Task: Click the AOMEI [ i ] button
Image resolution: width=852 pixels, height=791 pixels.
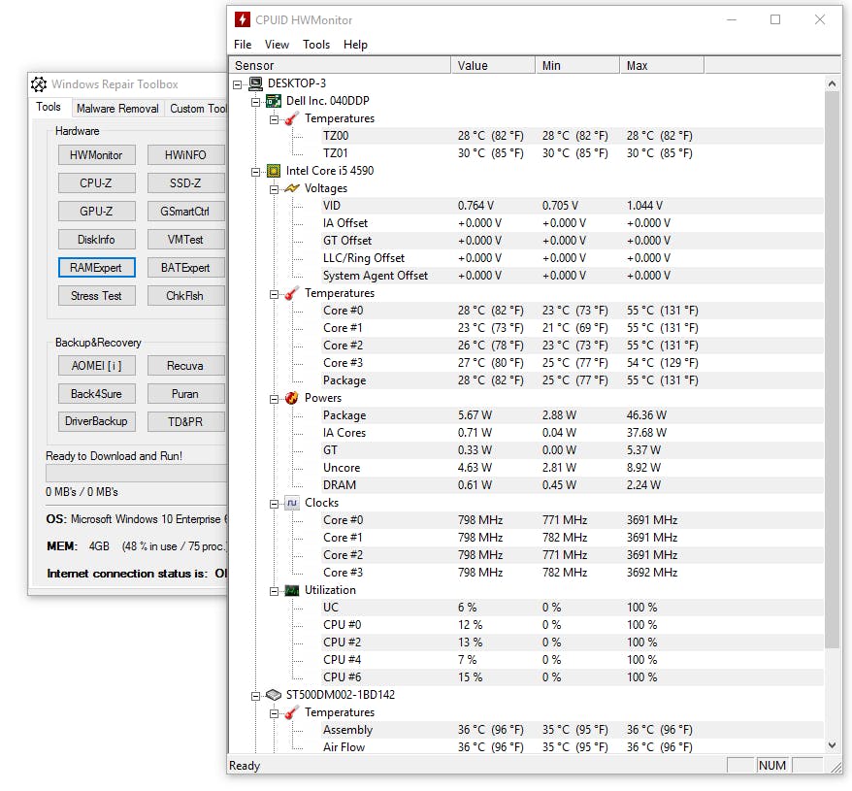Action: point(96,365)
